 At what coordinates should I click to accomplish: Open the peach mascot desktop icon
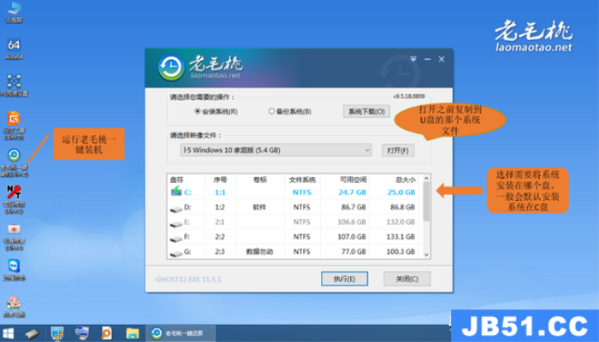click(x=15, y=307)
